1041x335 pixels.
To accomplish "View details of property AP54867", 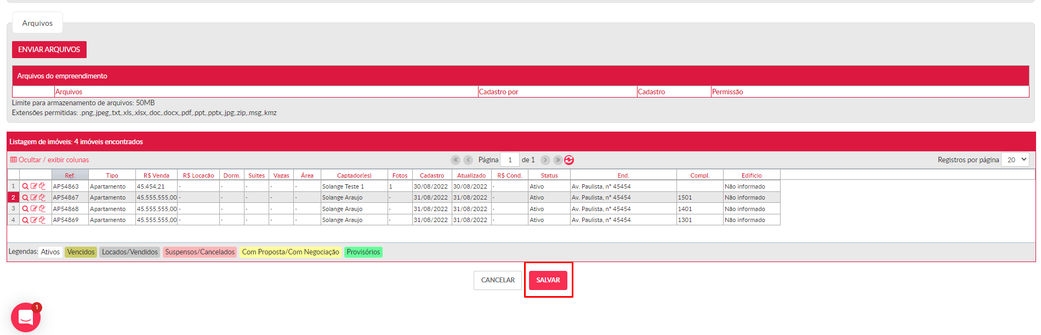I will pos(25,197).
